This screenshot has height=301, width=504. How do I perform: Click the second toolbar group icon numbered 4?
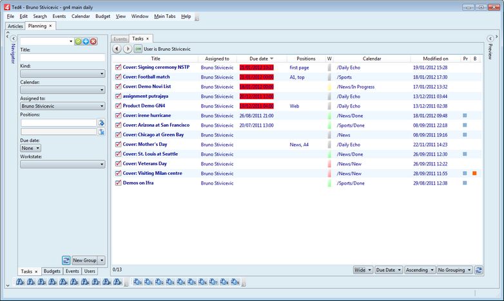(x=180, y=282)
